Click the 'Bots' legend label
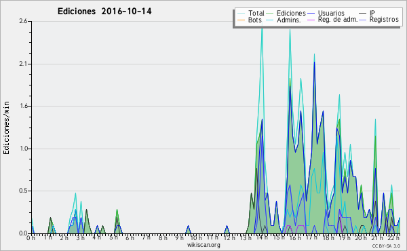The width and height of the screenshot is (407, 251). pos(254,20)
